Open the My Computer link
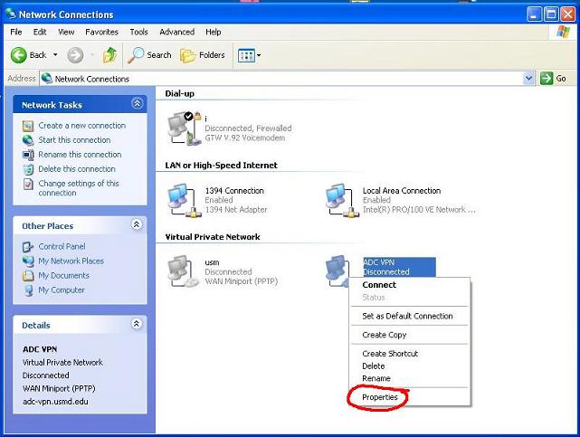Screen dimensions: 580x437 (x=62, y=290)
